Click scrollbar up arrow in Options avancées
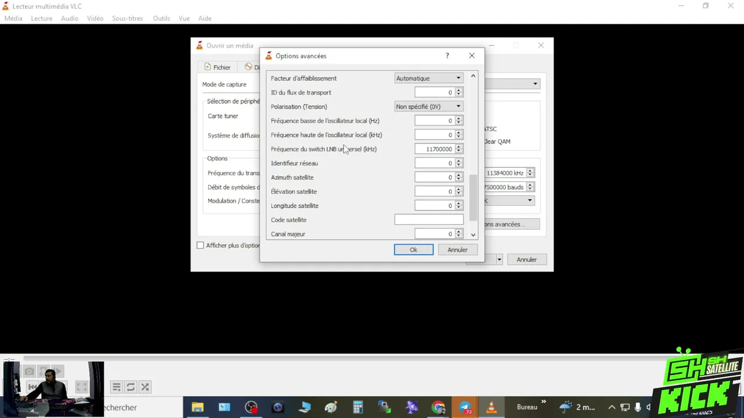744x418 pixels. pos(473,75)
